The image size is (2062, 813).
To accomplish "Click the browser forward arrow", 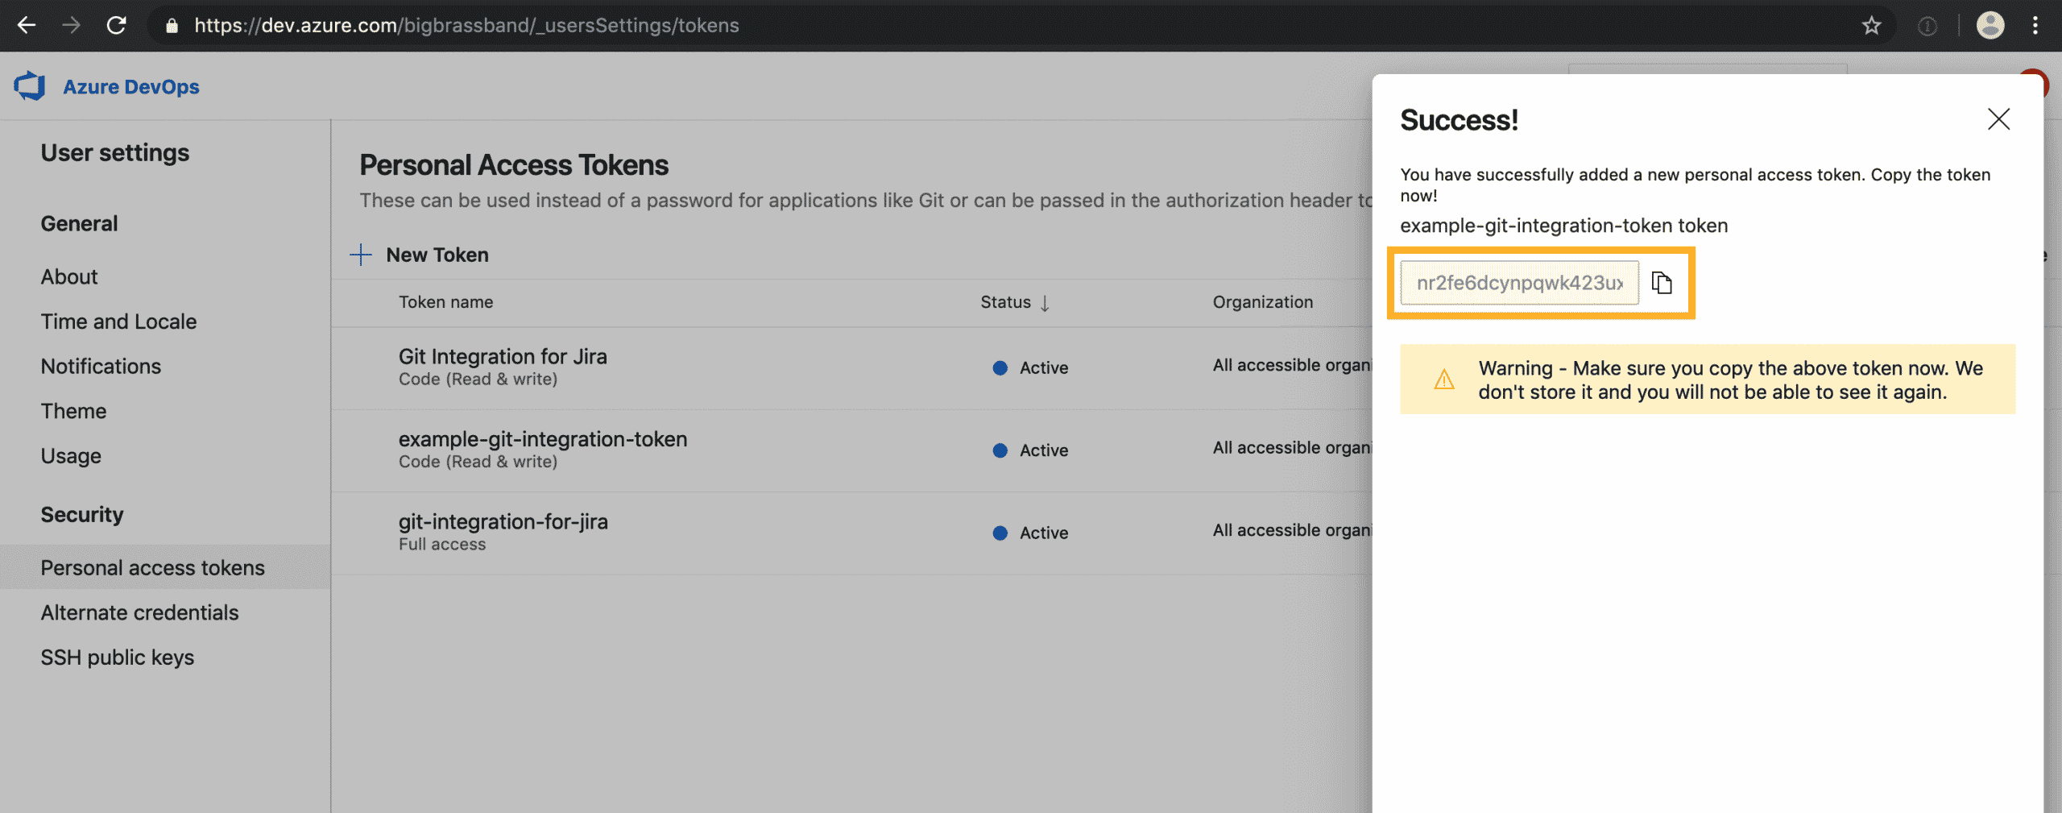I will click(72, 26).
